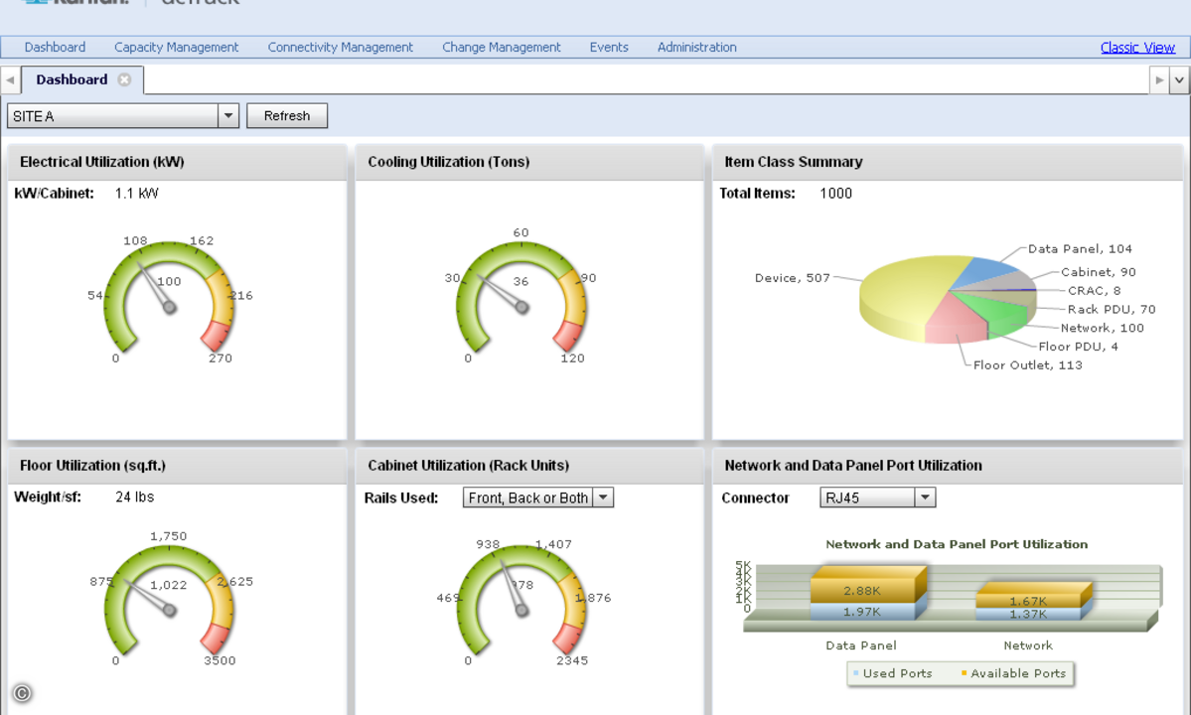Click the Available Ports legend swatch
Screen dimensions: 1191x715
(964, 673)
